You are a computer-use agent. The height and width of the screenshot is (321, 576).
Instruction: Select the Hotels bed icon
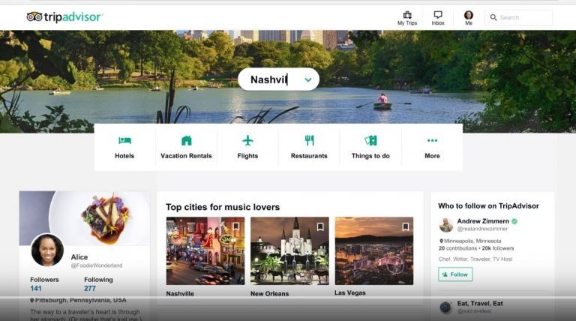tap(124, 140)
